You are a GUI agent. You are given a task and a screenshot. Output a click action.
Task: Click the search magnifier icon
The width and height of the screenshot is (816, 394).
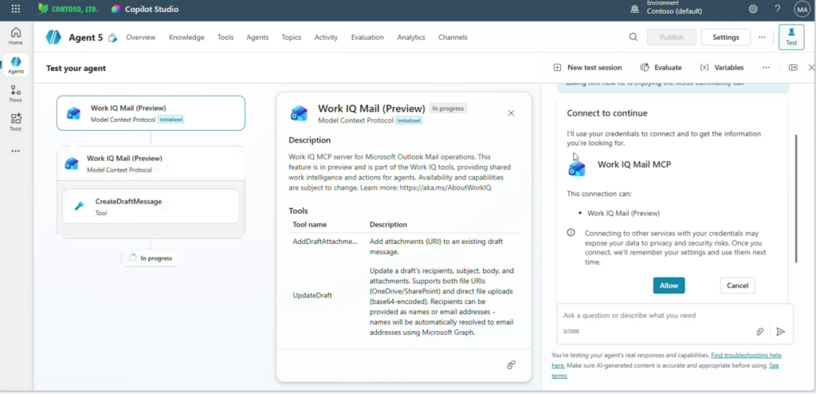coord(634,37)
